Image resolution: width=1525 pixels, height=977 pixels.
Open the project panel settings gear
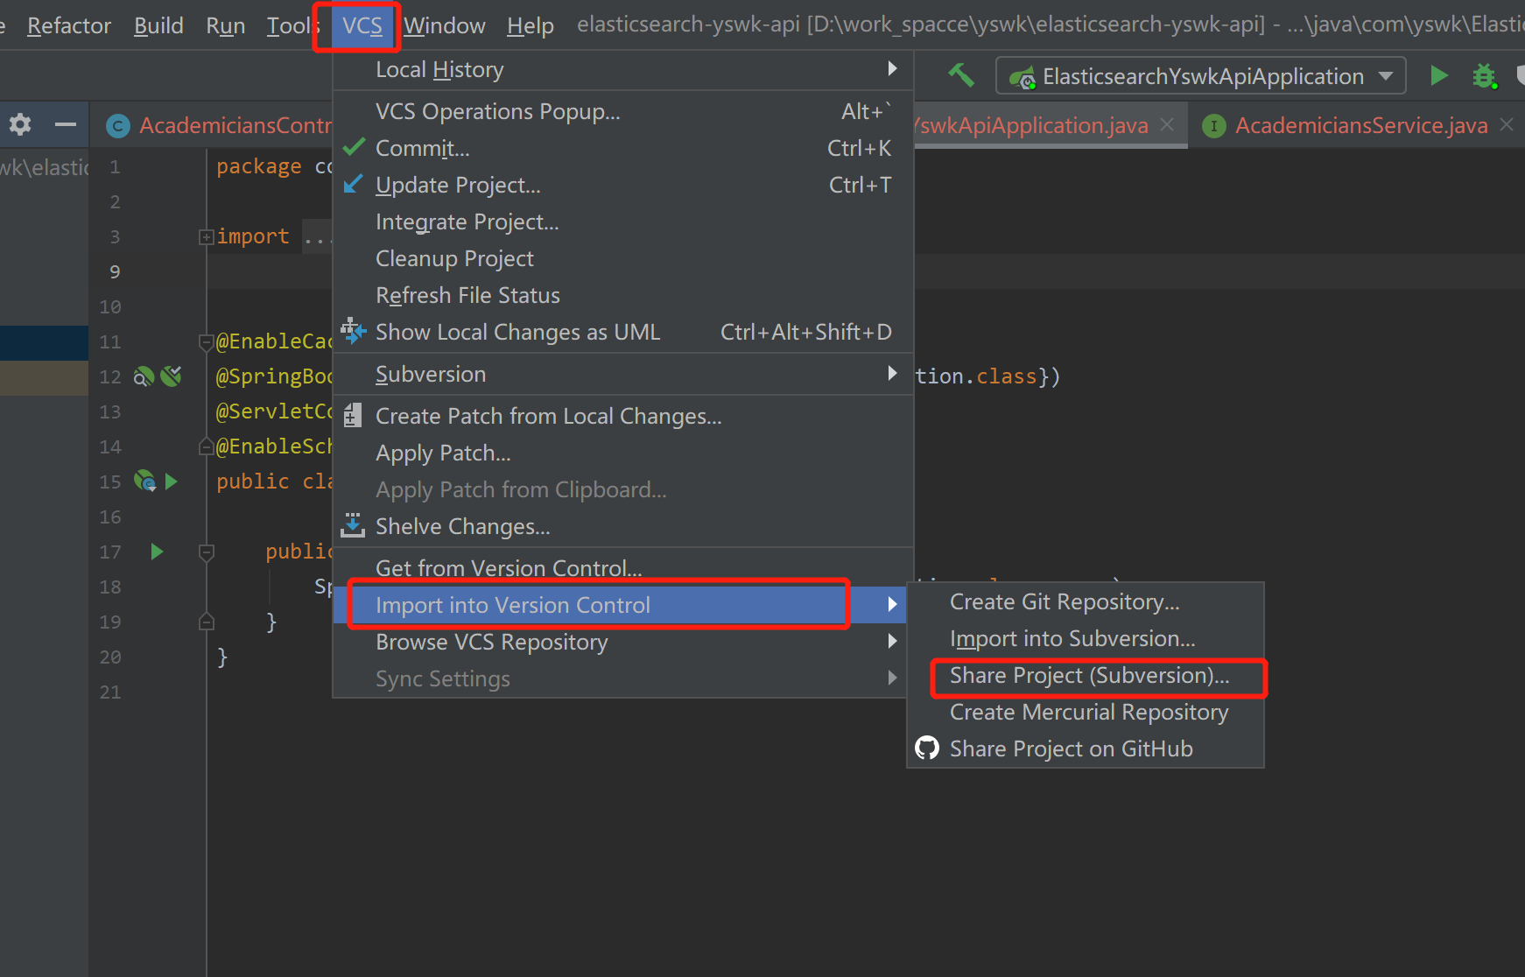click(x=20, y=124)
